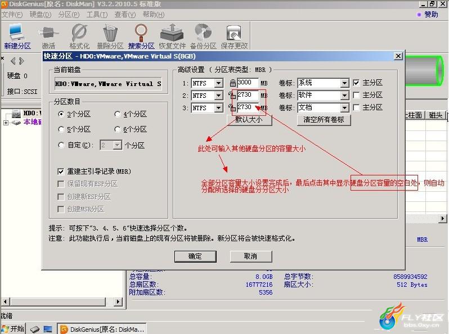Image resolution: width=449 pixels, height=334 pixels.
Task: Check 主分区 for partition 3
Action: 356,107
